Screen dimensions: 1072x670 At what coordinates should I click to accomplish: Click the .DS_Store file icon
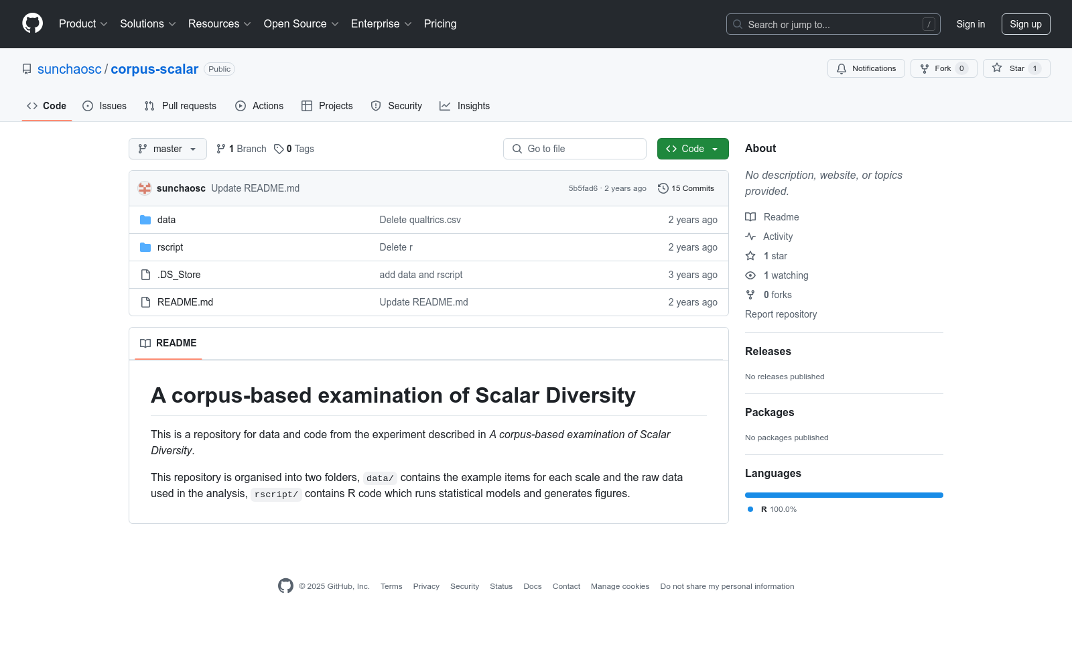pos(145,275)
